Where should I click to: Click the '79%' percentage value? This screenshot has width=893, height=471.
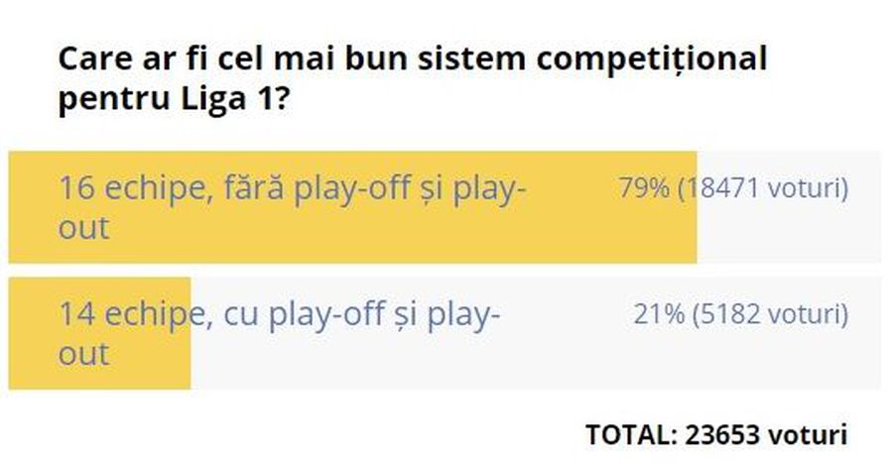(644, 188)
